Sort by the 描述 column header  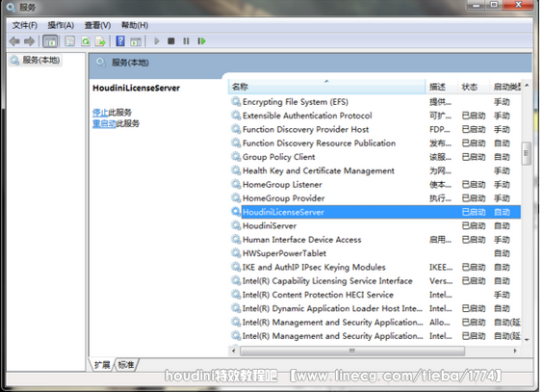(441, 87)
